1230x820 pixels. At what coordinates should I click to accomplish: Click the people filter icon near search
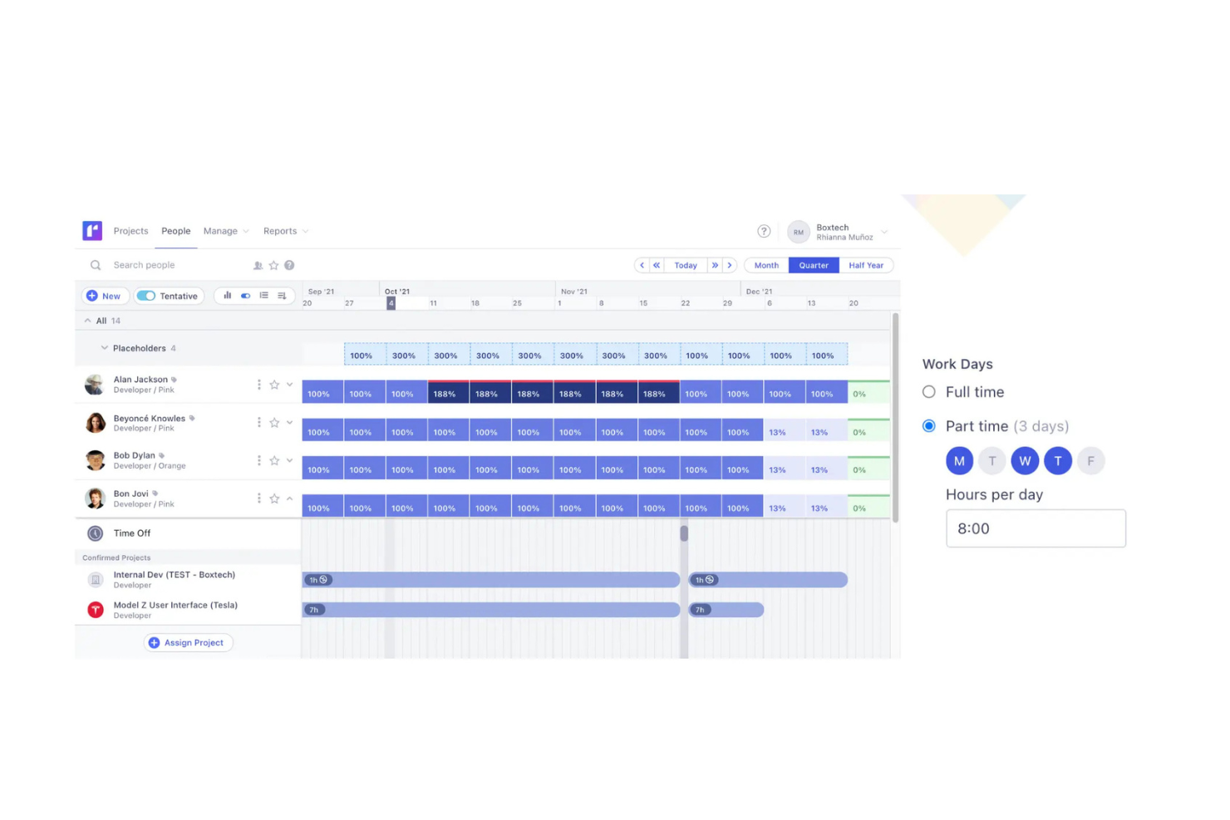(x=258, y=265)
